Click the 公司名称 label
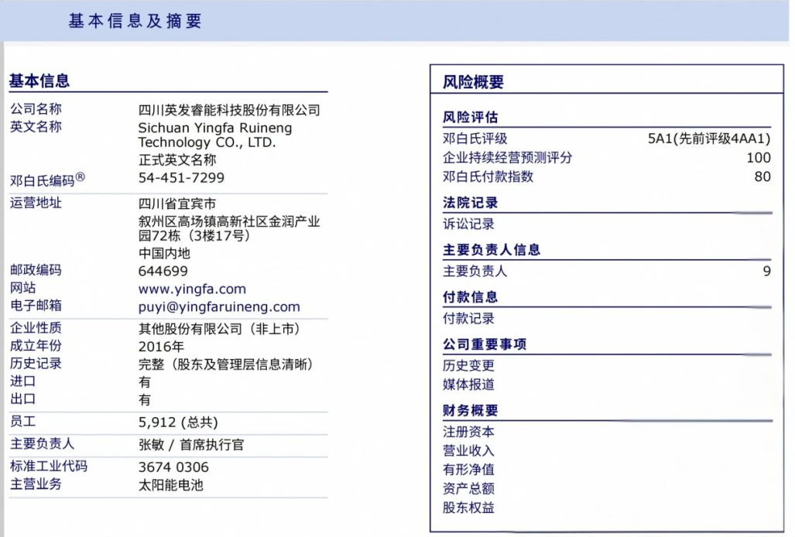Image resolution: width=795 pixels, height=537 pixels. click(x=36, y=109)
